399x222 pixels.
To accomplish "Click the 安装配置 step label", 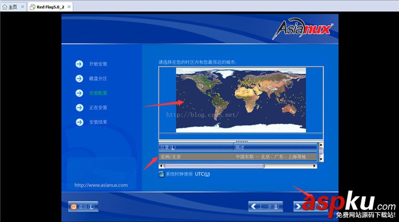I will [98, 93].
